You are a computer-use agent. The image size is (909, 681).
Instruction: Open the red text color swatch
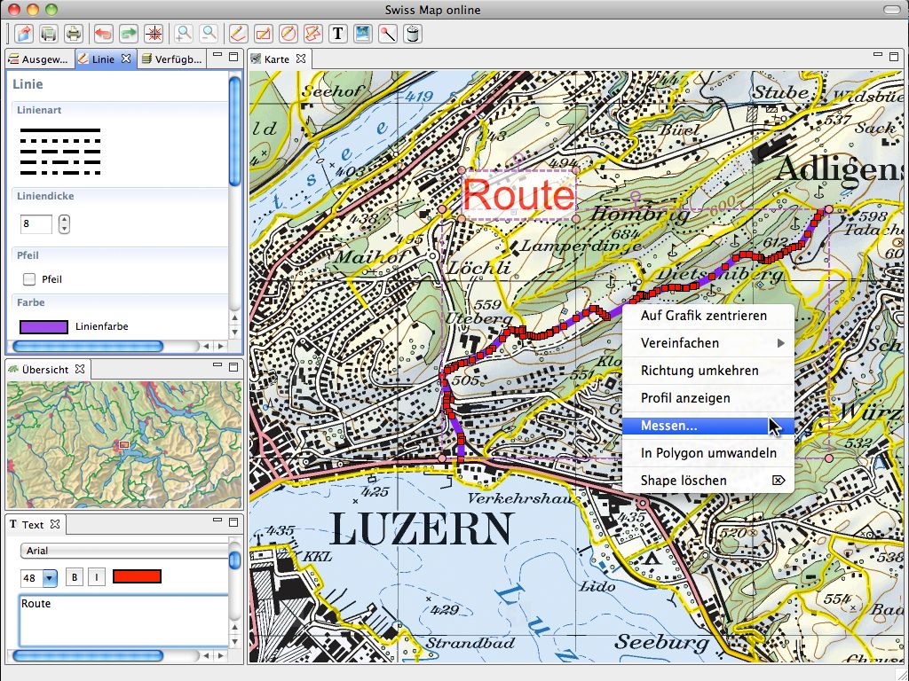click(137, 576)
